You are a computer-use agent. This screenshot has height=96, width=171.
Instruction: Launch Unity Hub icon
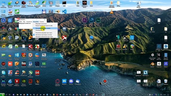(159, 64)
